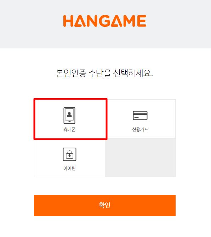Viewport: 211px width, 237px height.
Task: Pick the 아이핀 verification tile
Action: click(x=69, y=158)
